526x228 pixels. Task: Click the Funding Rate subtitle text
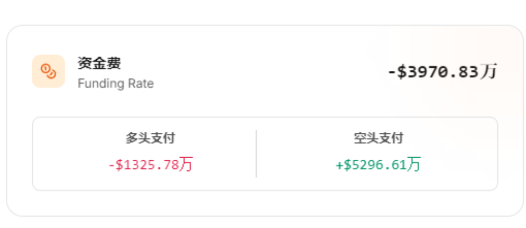pos(115,84)
